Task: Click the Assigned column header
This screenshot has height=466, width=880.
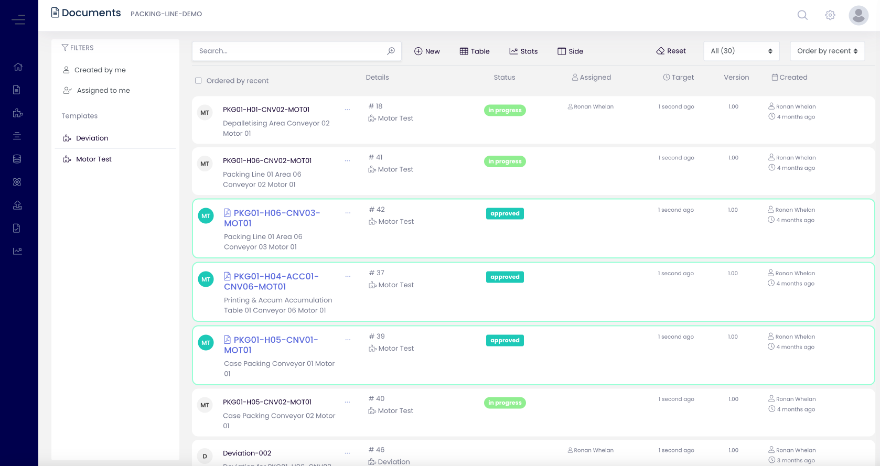Action: click(x=591, y=77)
